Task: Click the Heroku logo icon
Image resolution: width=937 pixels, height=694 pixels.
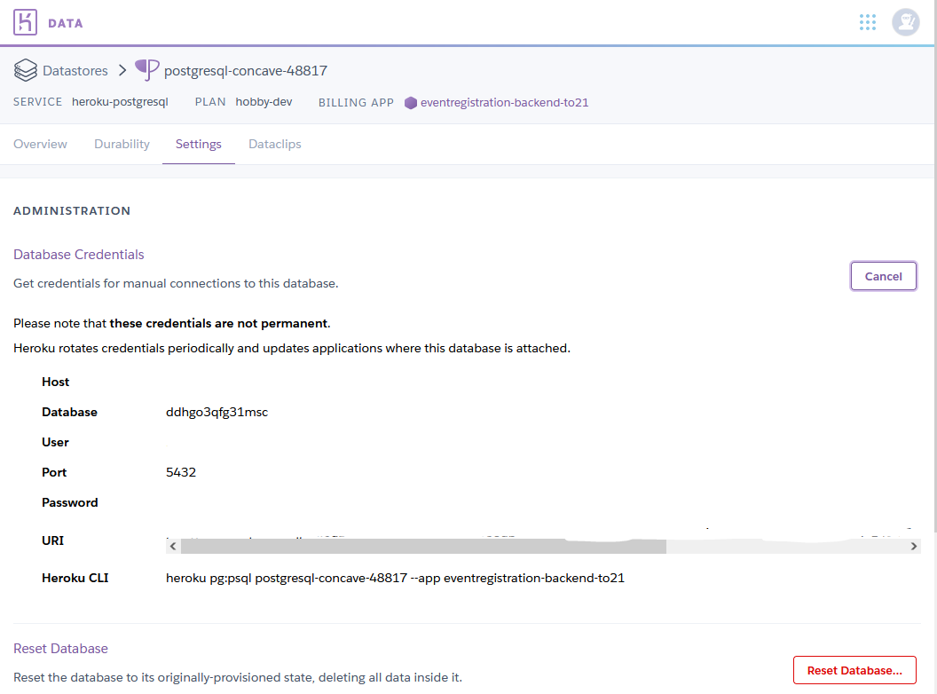Action: tap(26, 22)
